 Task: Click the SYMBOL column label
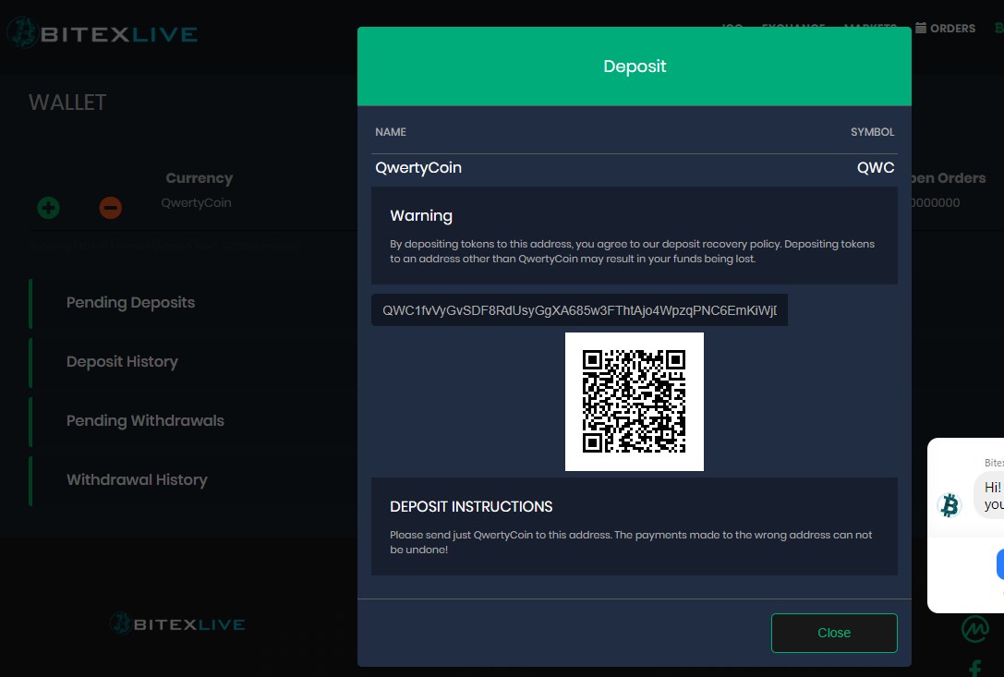tap(872, 132)
